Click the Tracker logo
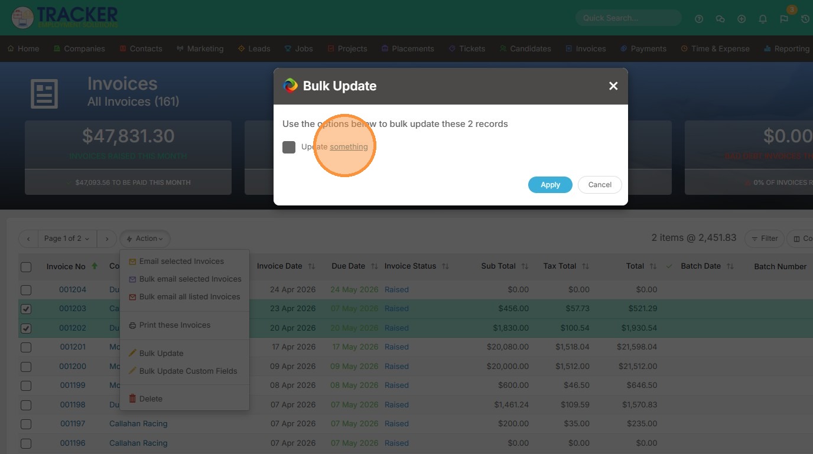The image size is (813, 454). [65, 17]
